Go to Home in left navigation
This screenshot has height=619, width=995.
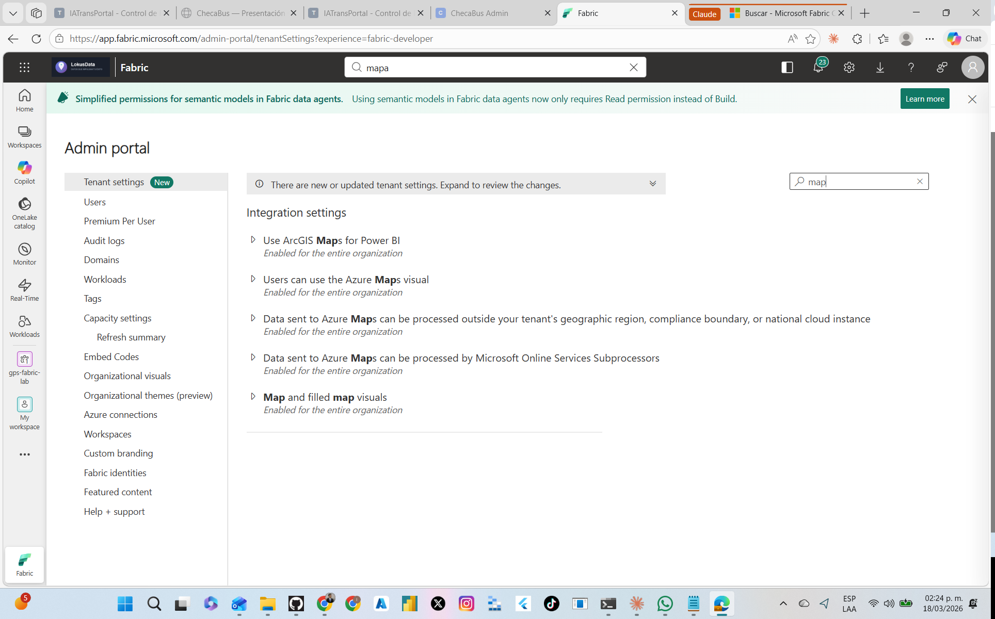[x=24, y=101]
